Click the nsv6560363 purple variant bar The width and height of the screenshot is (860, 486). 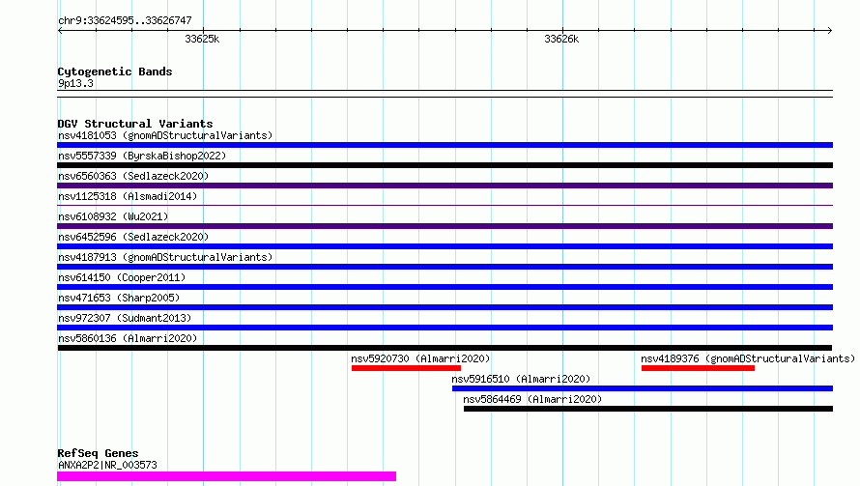pos(444,186)
